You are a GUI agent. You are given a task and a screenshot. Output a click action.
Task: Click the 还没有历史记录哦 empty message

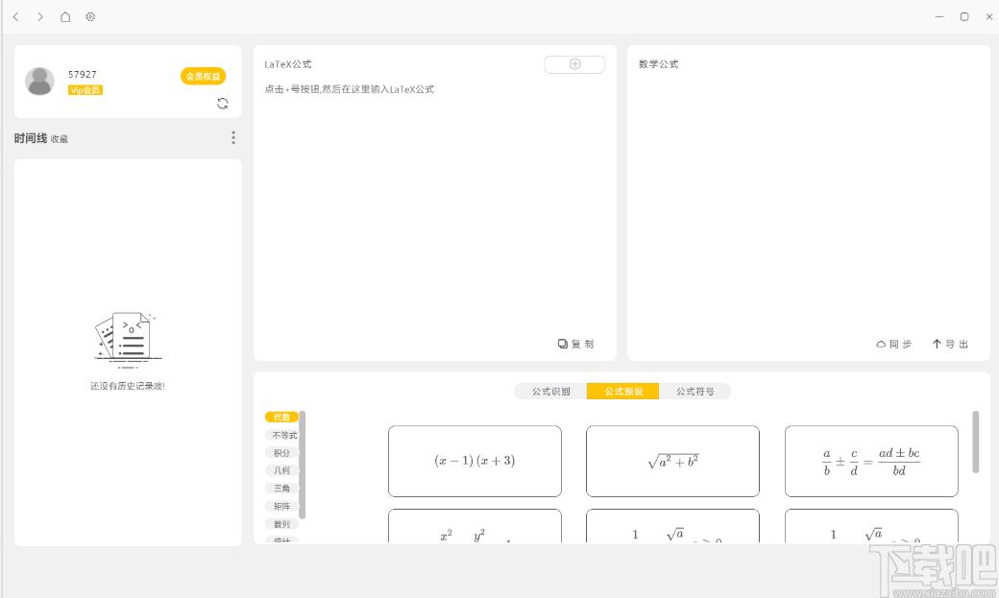tap(128, 386)
